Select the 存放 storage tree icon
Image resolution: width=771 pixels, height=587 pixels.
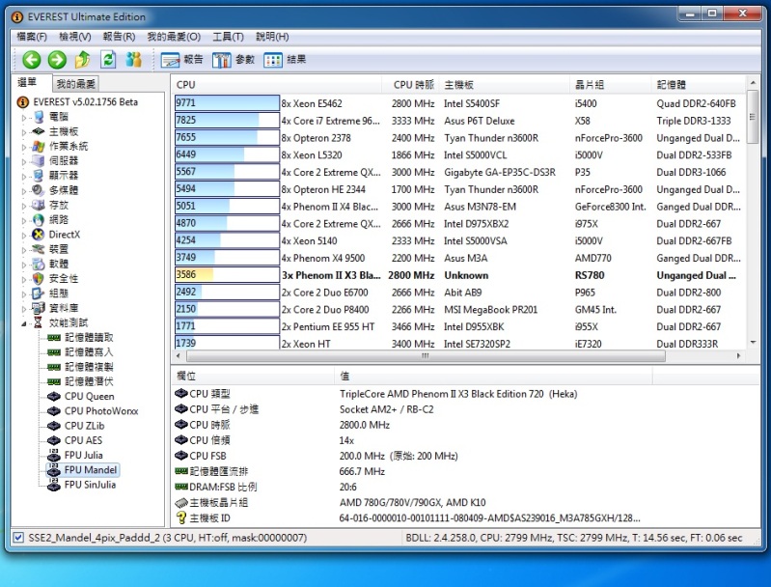tap(39, 205)
